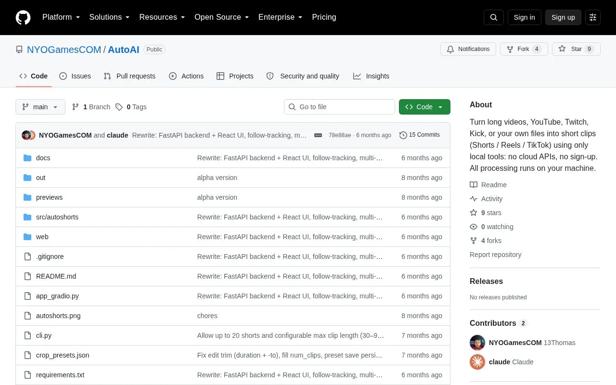Open the appearance settings icon button

point(593,17)
